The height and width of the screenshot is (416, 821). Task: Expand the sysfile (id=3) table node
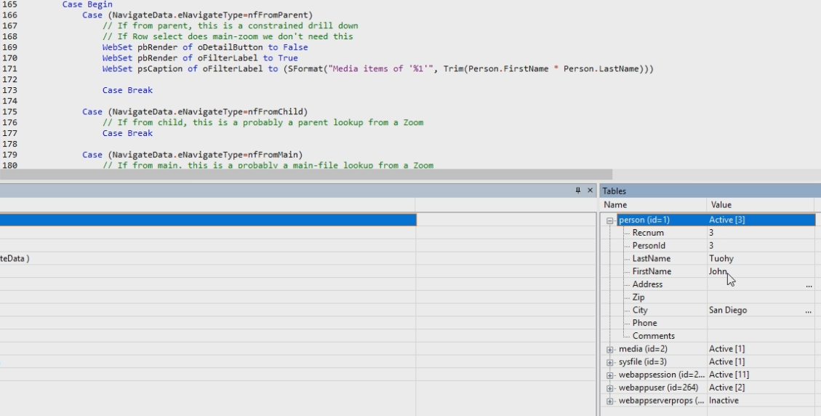611,362
